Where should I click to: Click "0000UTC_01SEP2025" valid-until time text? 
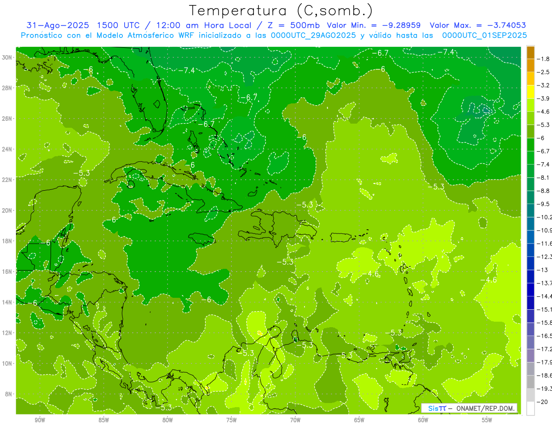pos(484,35)
